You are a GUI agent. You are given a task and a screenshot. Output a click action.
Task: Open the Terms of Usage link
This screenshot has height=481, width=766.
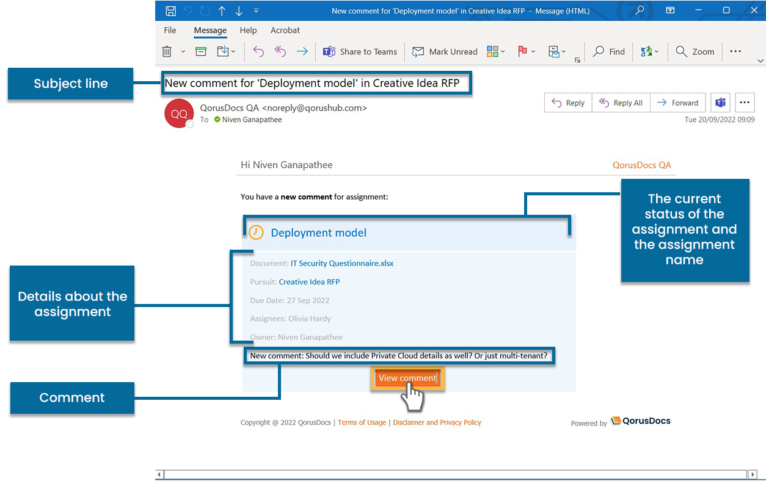coord(362,422)
